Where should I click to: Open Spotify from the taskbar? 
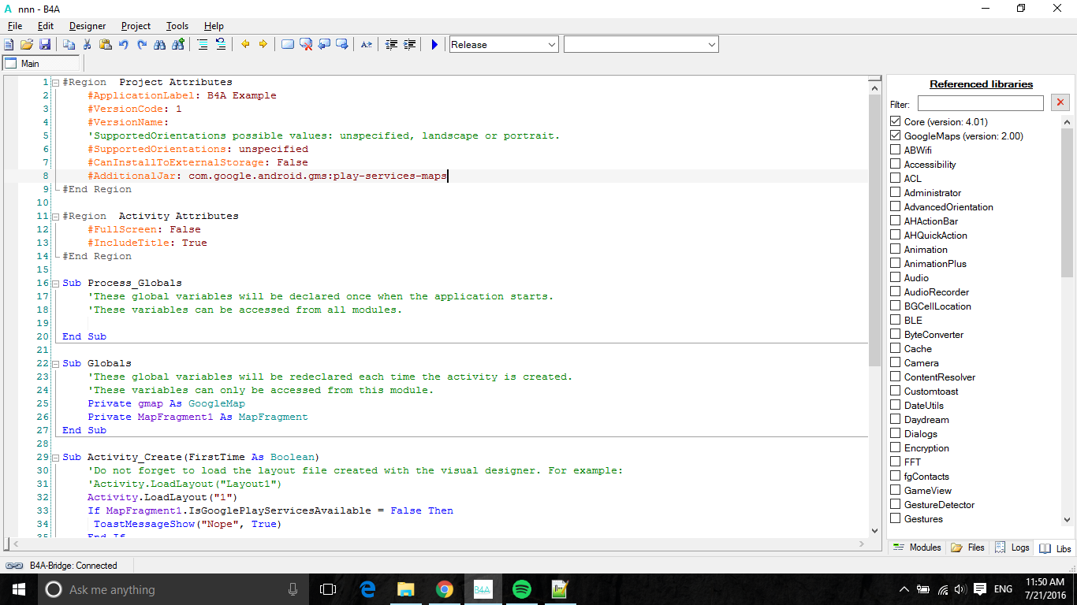(521, 589)
